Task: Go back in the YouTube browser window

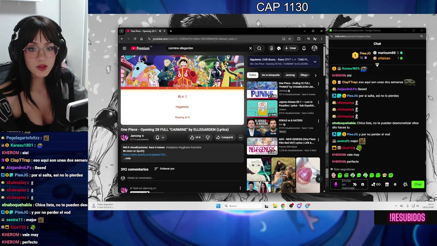Action: pyautogui.click(x=122, y=39)
